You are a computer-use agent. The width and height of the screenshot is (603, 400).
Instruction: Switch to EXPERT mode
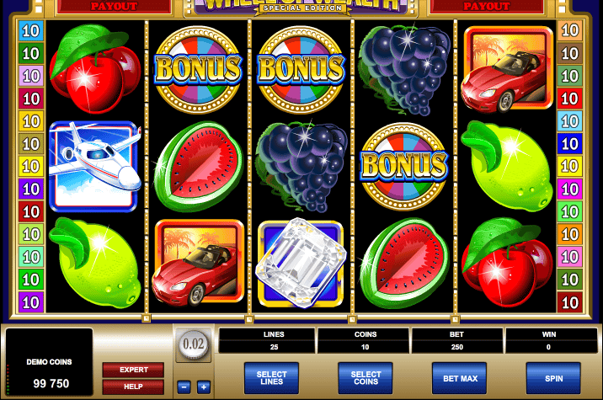click(x=133, y=370)
